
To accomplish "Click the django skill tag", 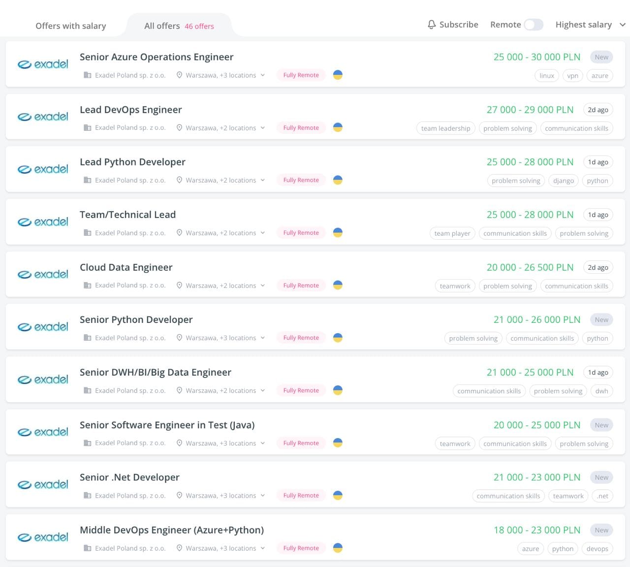I will pos(564,181).
